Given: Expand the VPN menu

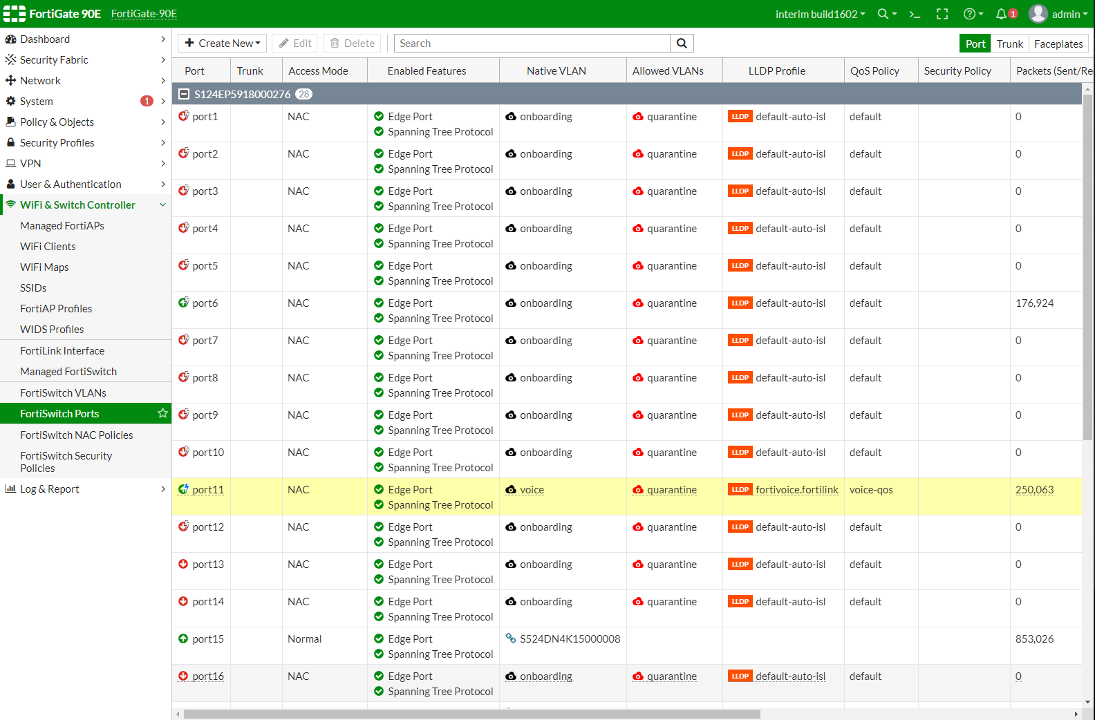Looking at the screenshot, I should pos(86,163).
